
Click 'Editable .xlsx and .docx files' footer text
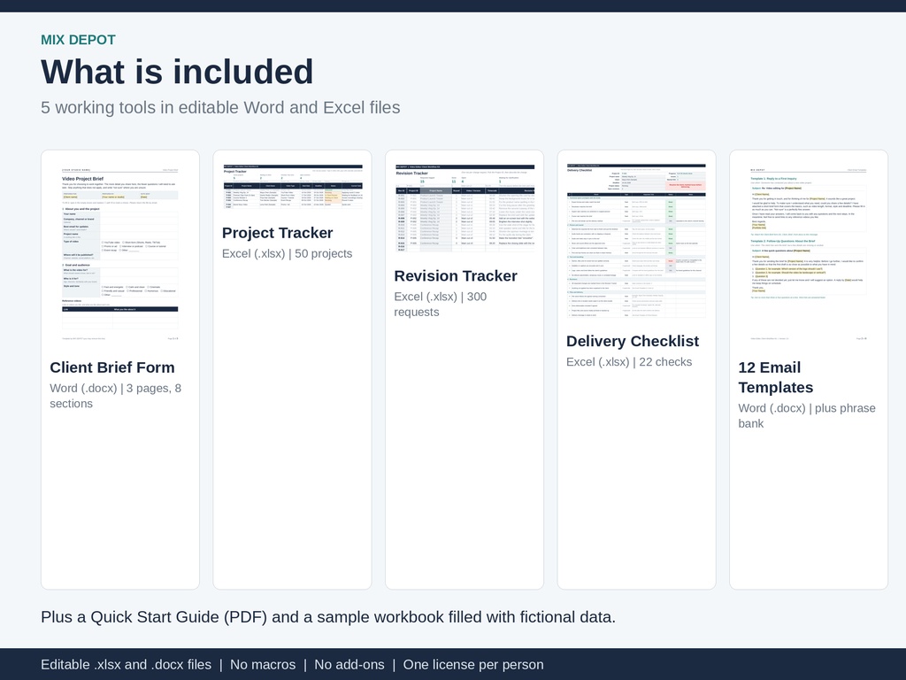coord(126,664)
